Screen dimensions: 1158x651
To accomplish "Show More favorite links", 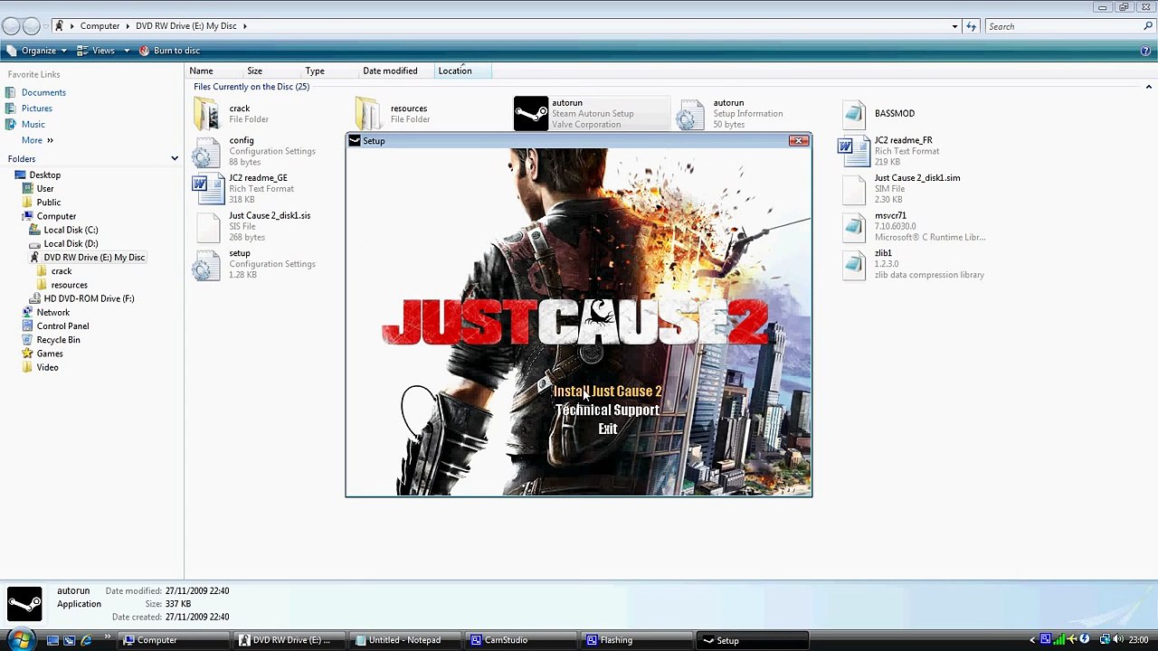I will pos(37,140).
